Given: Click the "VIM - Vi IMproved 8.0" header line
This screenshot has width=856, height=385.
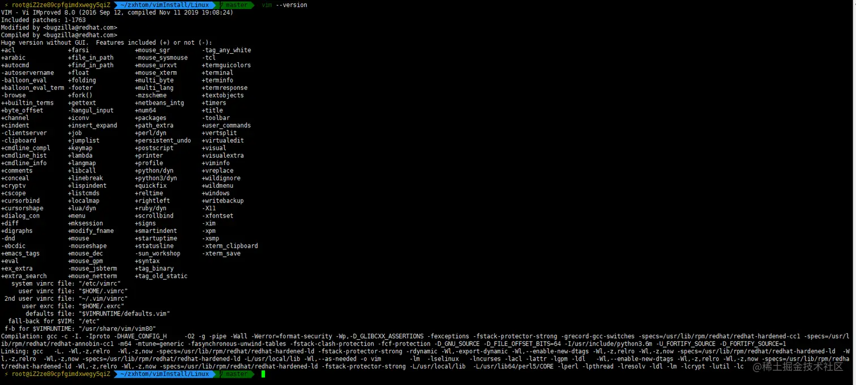Looking at the screenshot, I should point(117,12).
